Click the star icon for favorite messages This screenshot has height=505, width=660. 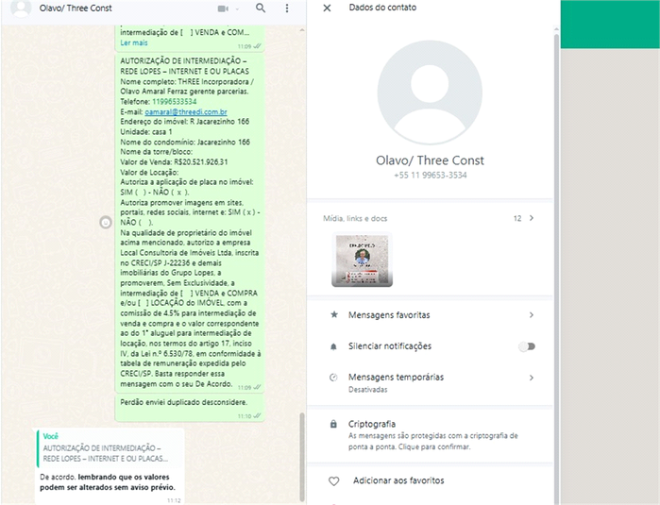pyautogui.click(x=334, y=314)
